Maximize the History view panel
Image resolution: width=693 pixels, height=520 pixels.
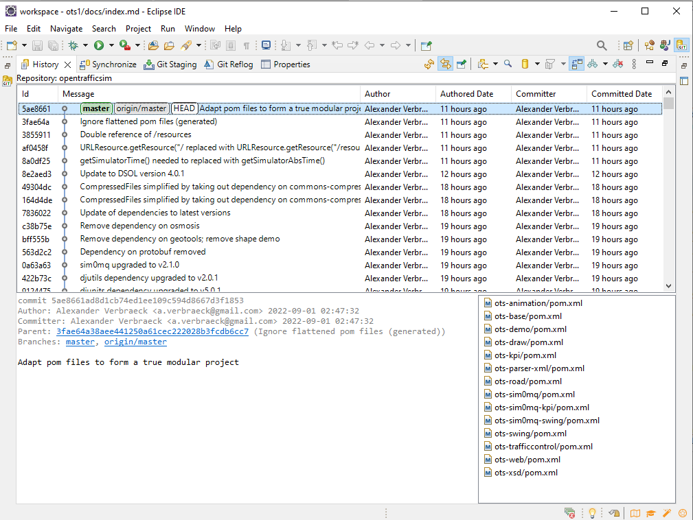click(665, 63)
